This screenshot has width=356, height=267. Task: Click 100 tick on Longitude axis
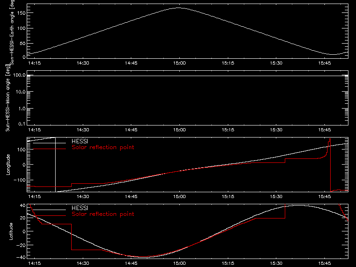21,150
